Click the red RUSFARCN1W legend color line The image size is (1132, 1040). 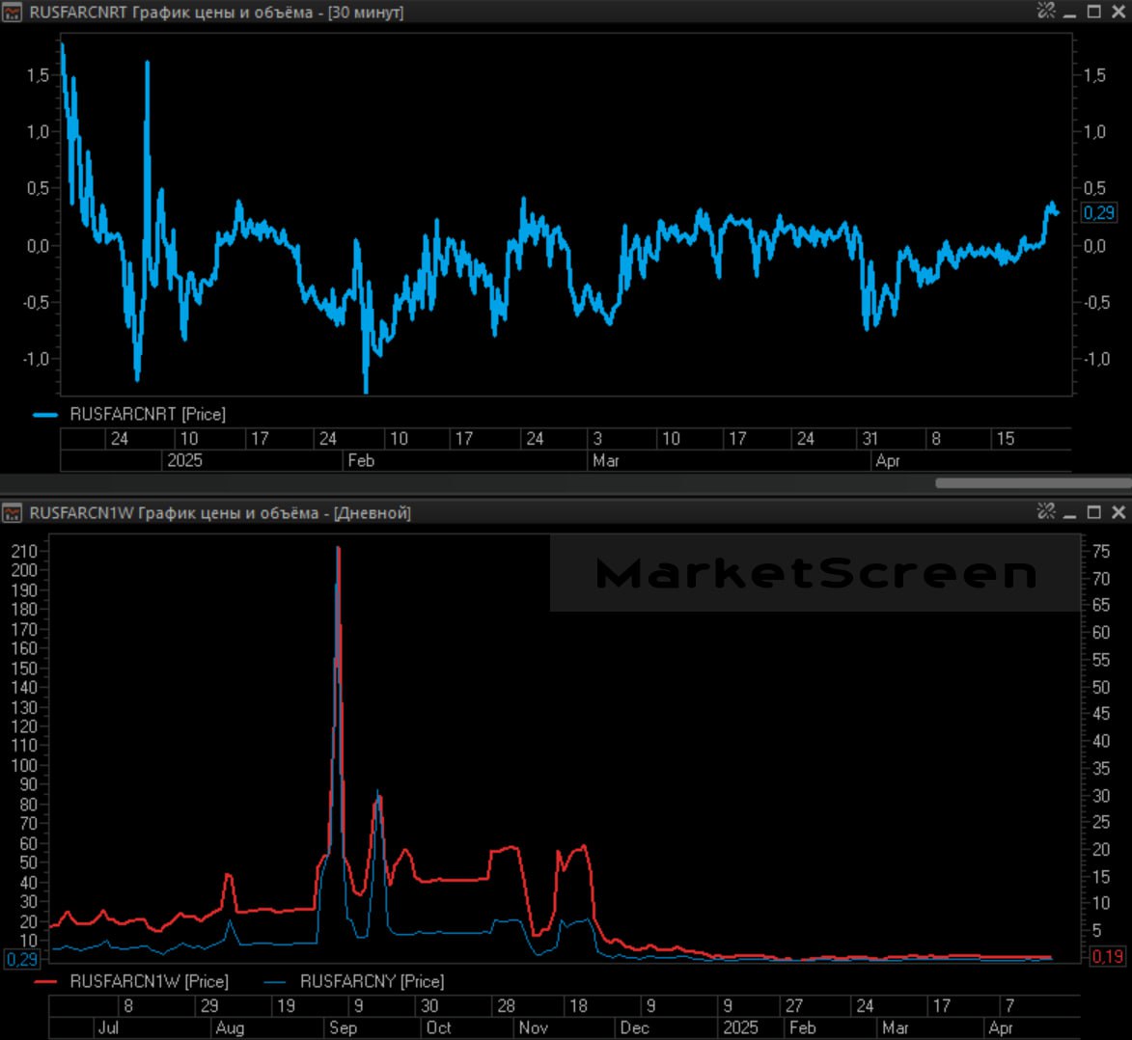(44, 982)
